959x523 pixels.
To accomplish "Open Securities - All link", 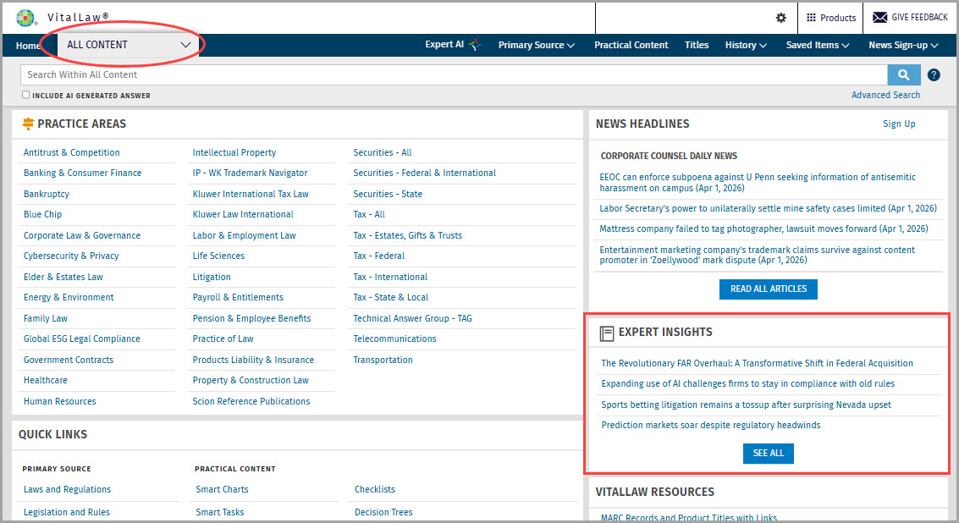I will (383, 152).
